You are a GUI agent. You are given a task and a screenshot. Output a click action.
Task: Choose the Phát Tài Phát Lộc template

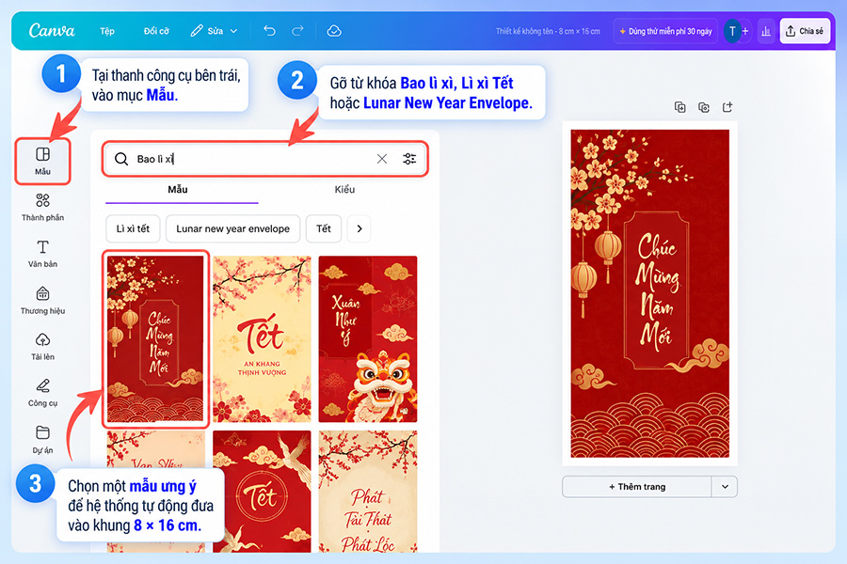tap(368, 491)
